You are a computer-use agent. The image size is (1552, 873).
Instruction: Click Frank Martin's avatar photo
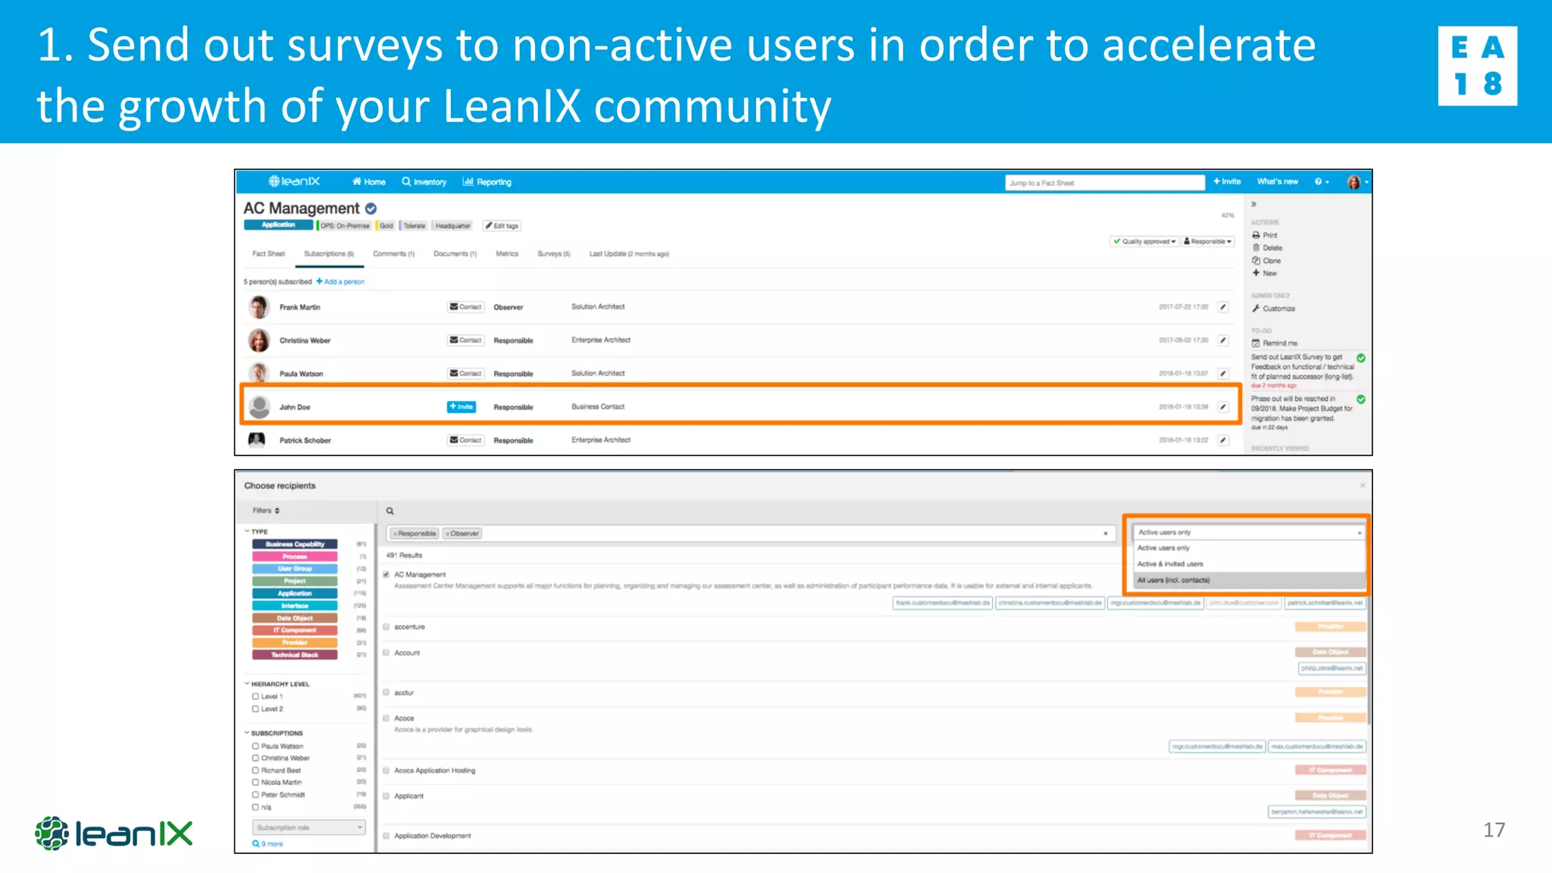259,307
